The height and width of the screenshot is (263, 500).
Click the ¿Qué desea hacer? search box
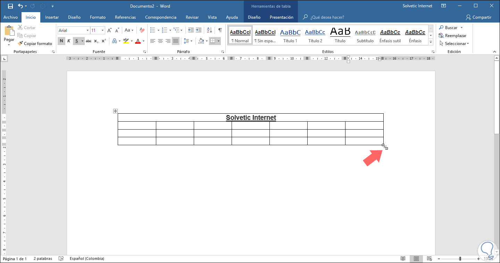point(326,17)
